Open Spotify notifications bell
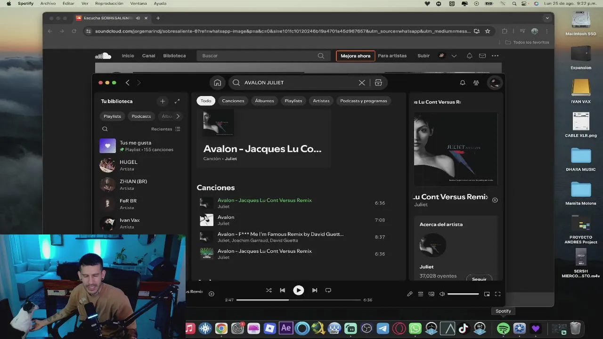Image resolution: width=603 pixels, height=339 pixels. (463, 82)
